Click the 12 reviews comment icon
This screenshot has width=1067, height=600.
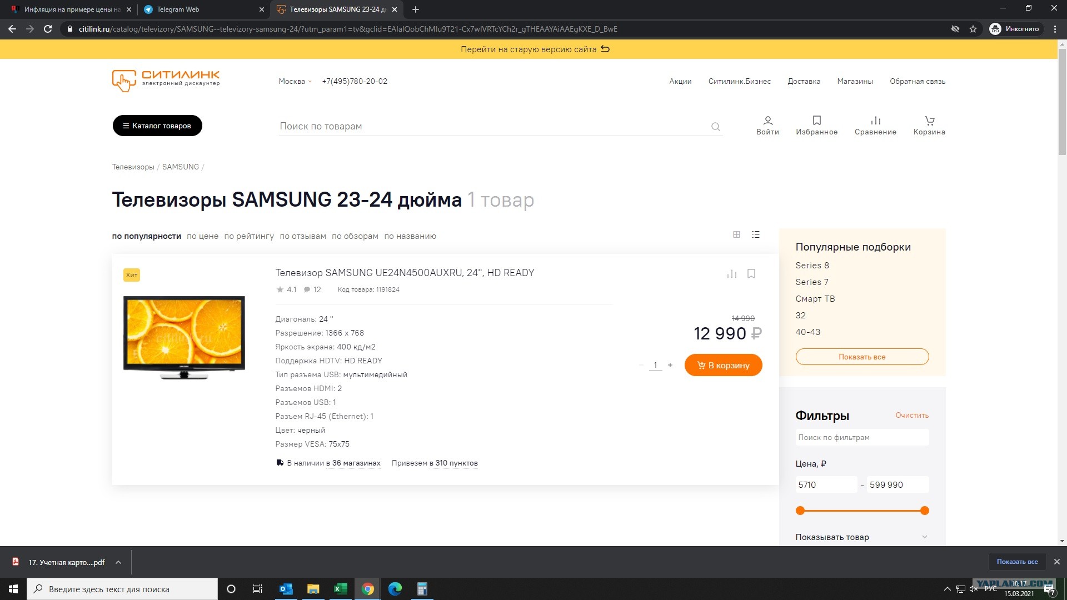[307, 289]
